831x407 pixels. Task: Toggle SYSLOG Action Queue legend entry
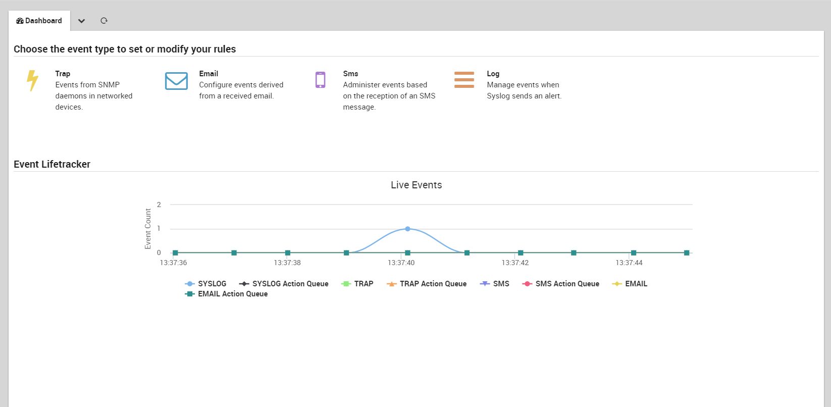(x=284, y=284)
